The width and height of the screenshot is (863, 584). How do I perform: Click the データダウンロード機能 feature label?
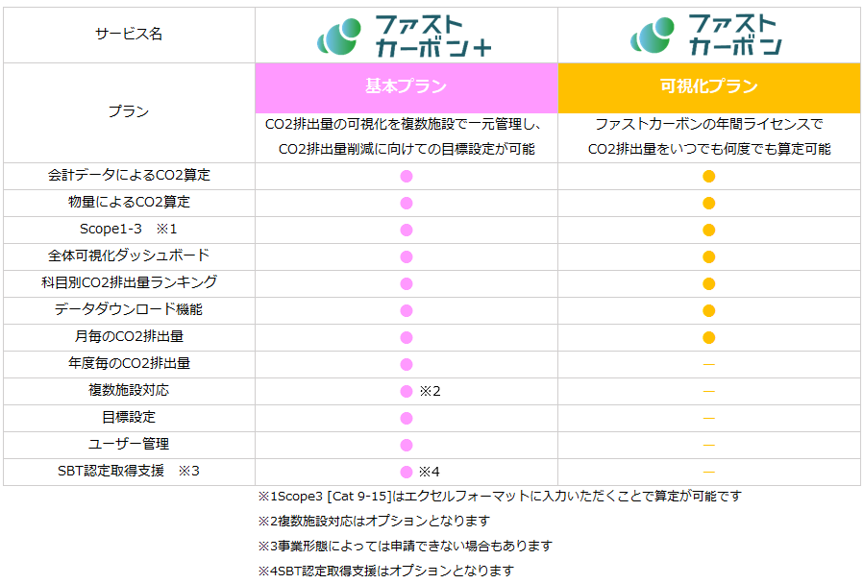[x=129, y=309]
